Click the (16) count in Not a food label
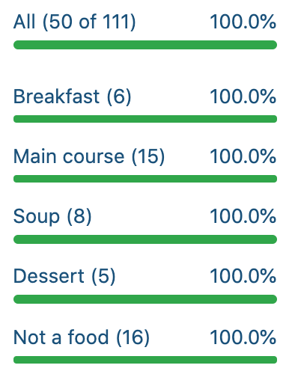This screenshot has width=292, height=386. [133, 337]
